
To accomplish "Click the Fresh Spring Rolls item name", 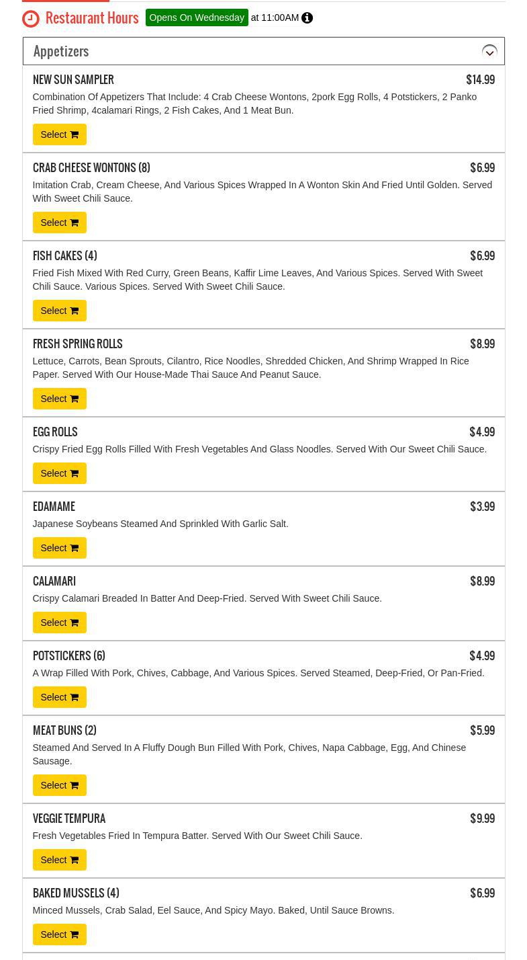I will click(77, 344).
